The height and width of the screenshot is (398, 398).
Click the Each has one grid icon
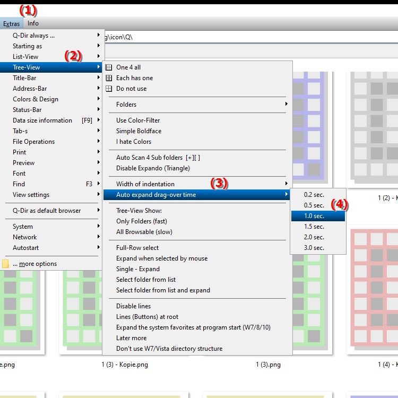pyautogui.click(x=109, y=78)
